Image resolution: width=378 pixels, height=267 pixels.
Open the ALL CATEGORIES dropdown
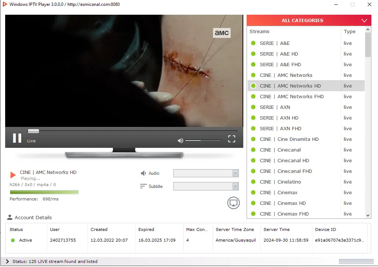309,21
